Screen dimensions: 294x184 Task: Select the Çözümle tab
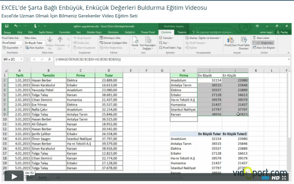click(166, 32)
